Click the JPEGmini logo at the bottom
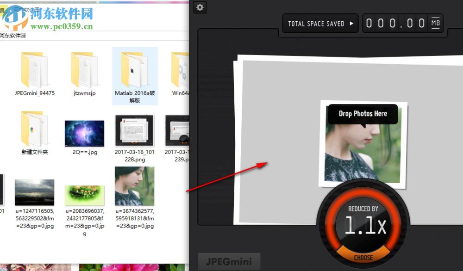This screenshot has height=271, width=463. (x=229, y=260)
